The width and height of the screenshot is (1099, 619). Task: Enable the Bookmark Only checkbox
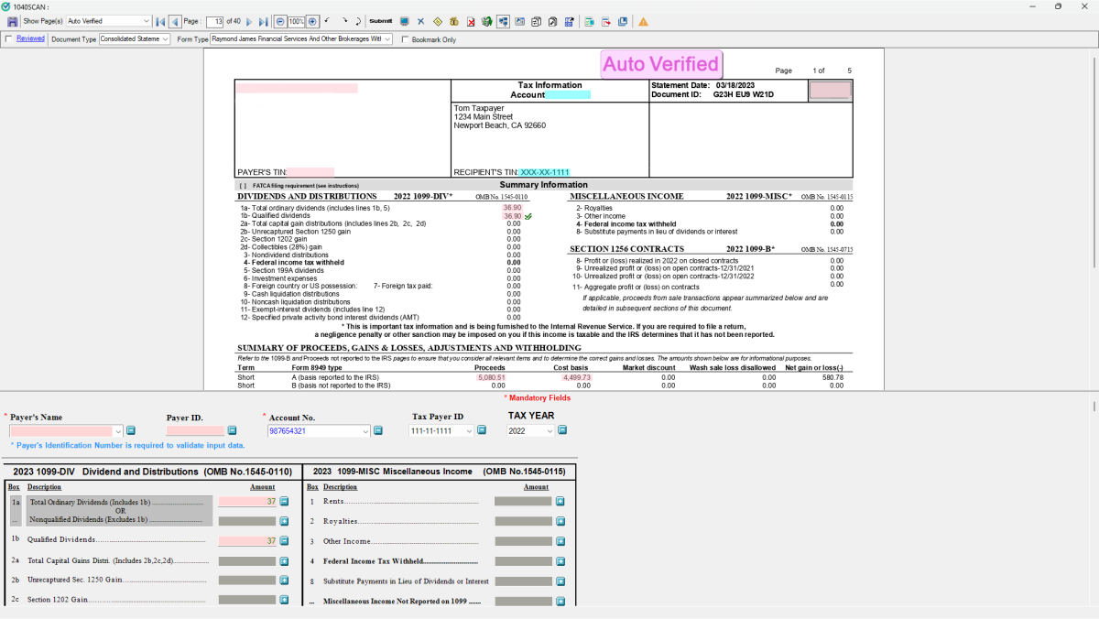point(406,39)
